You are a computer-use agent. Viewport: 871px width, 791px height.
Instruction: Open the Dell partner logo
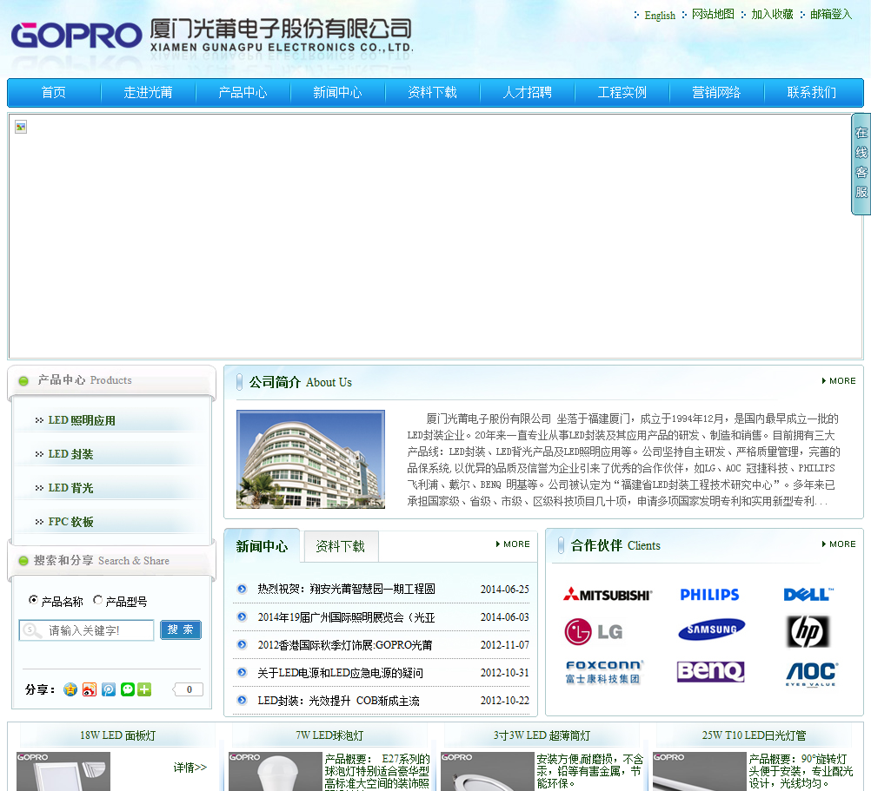808,595
